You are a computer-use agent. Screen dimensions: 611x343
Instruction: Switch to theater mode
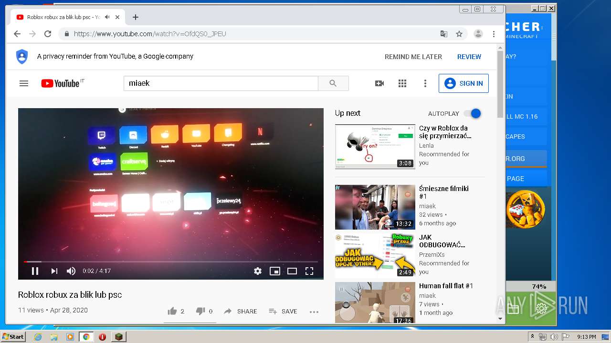292,271
